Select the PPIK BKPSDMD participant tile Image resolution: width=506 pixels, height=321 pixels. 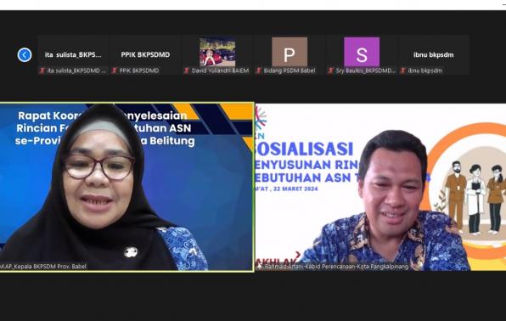pyautogui.click(x=145, y=55)
